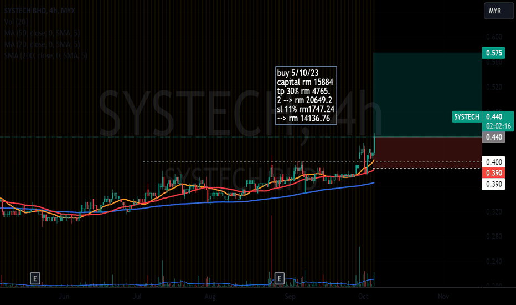Screen dimensions: 516x305
Task: Click the 0.240 price scale value
Action: 494,262
